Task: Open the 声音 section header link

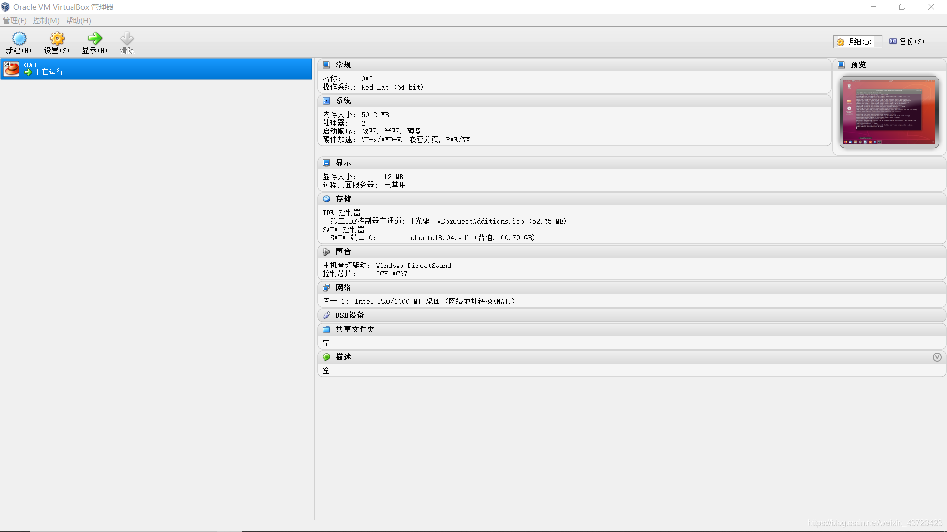Action: pyautogui.click(x=343, y=251)
